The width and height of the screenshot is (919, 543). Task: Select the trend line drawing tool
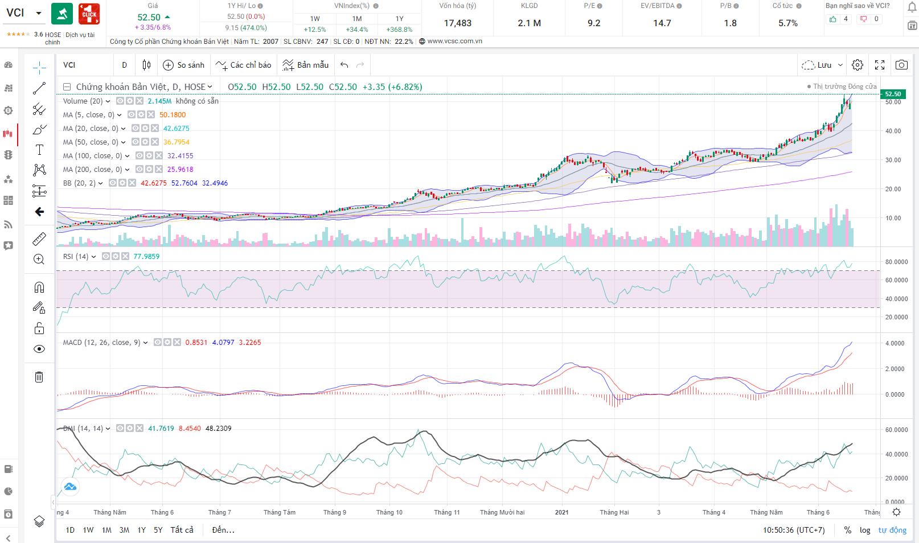point(39,88)
